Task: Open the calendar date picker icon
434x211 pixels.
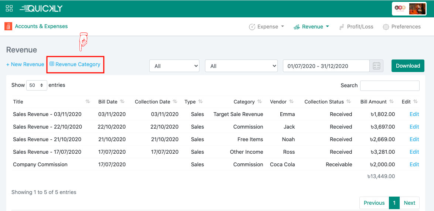Action: [376, 66]
